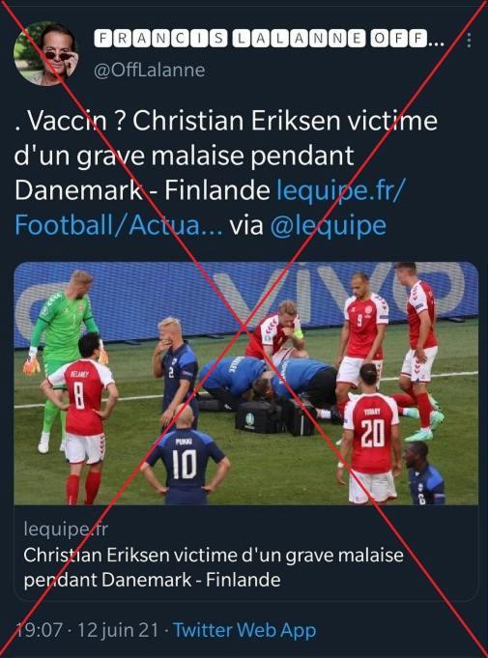Open the Twitter Web App source link

244,630
